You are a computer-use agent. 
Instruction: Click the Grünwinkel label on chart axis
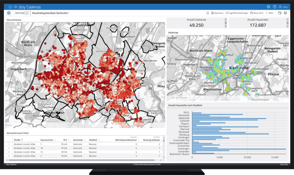coord(183,146)
